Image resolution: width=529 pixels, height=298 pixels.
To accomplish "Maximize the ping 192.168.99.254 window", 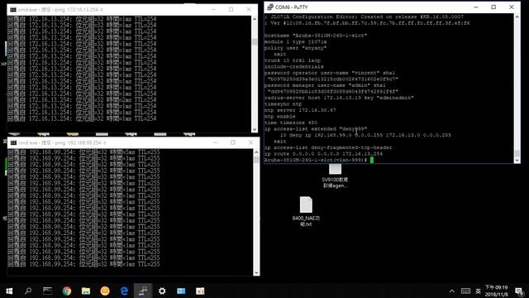I will click(x=233, y=142).
